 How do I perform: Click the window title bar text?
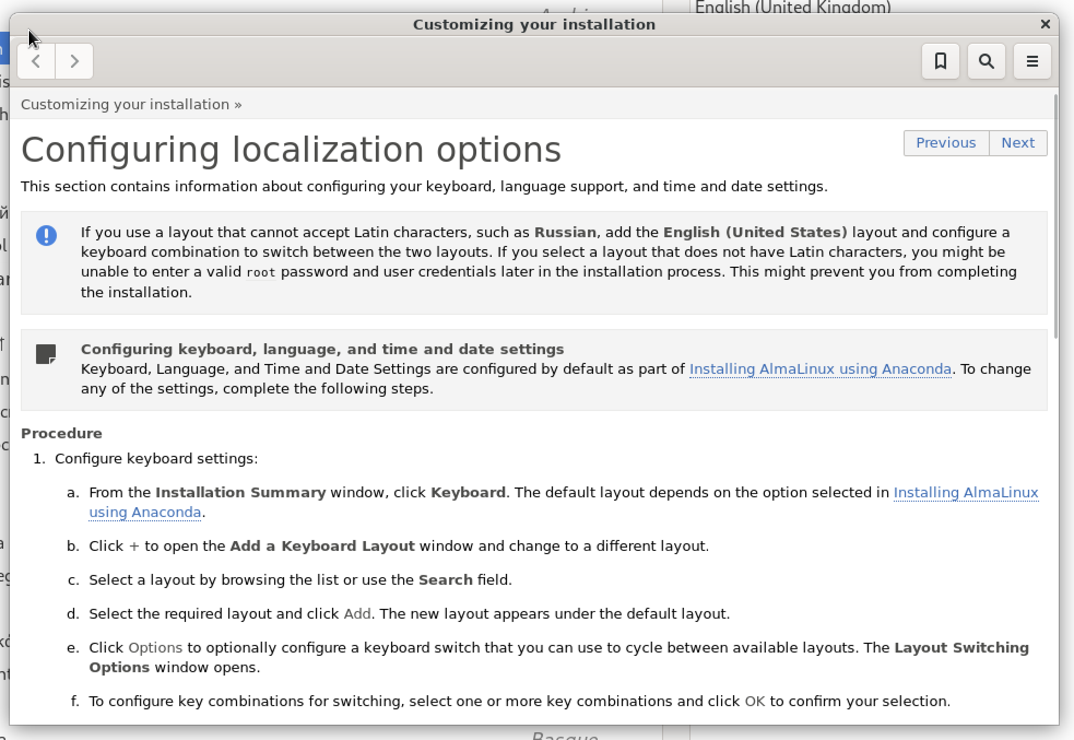click(x=534, y=25)
